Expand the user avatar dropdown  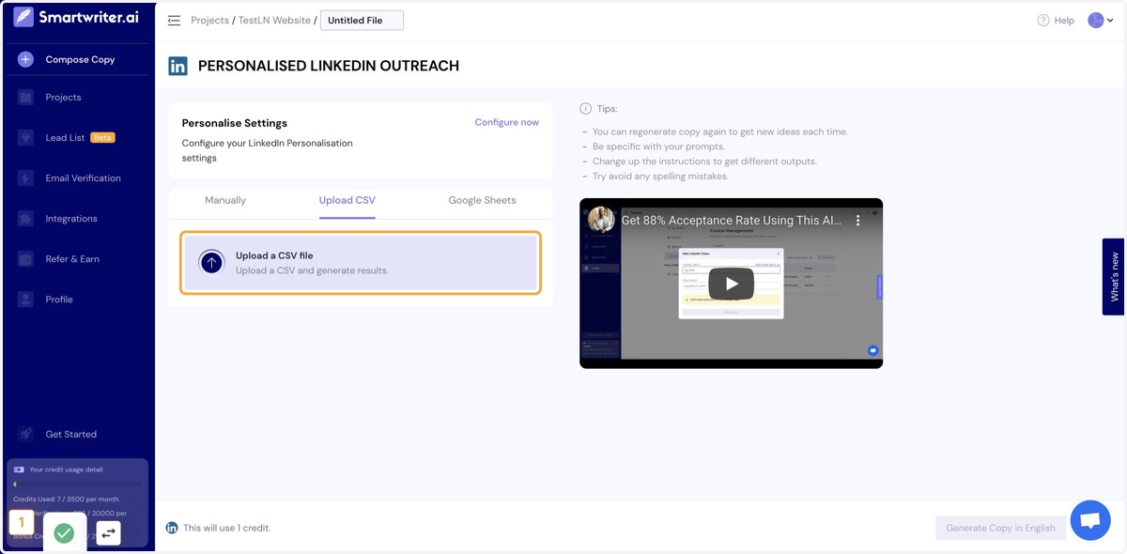coord(1101,21)
